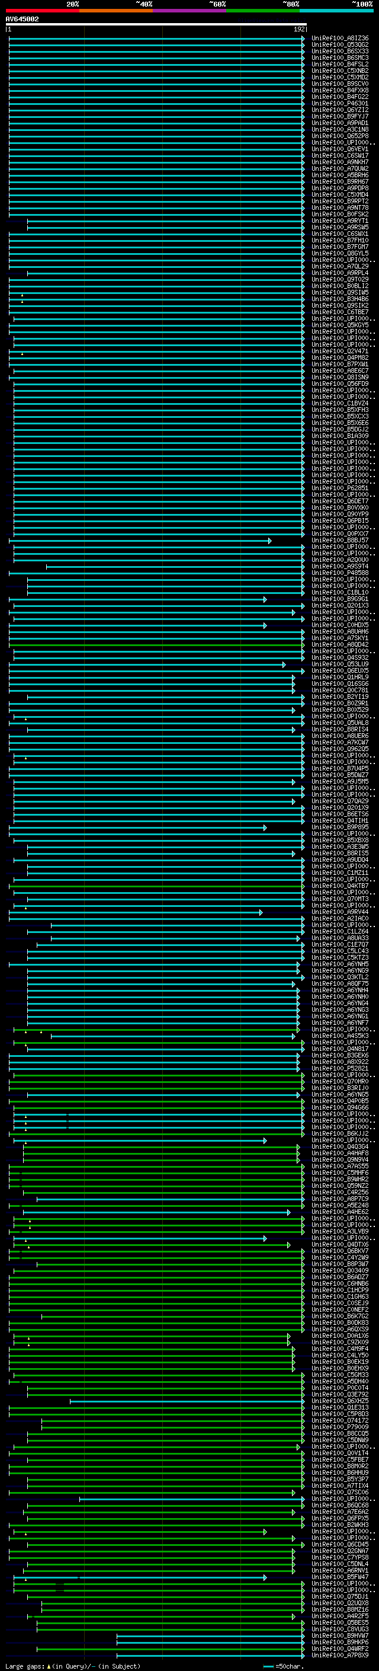Image resolution: width=379 pixels, height=1671 pixels.
Task: Open hit UniRef100_A9RPL4
Action: pyautogui.click(x=340, y=273)
